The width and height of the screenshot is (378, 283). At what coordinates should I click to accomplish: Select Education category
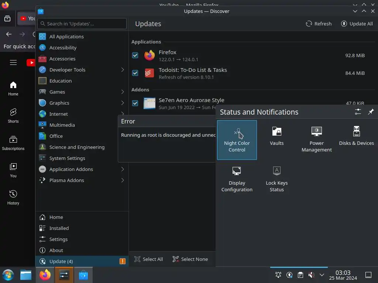coord(82,81)
